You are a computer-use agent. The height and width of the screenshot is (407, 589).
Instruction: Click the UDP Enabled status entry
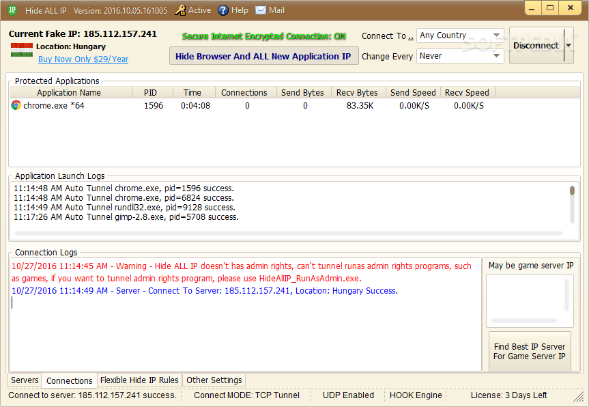pos(348,395)
